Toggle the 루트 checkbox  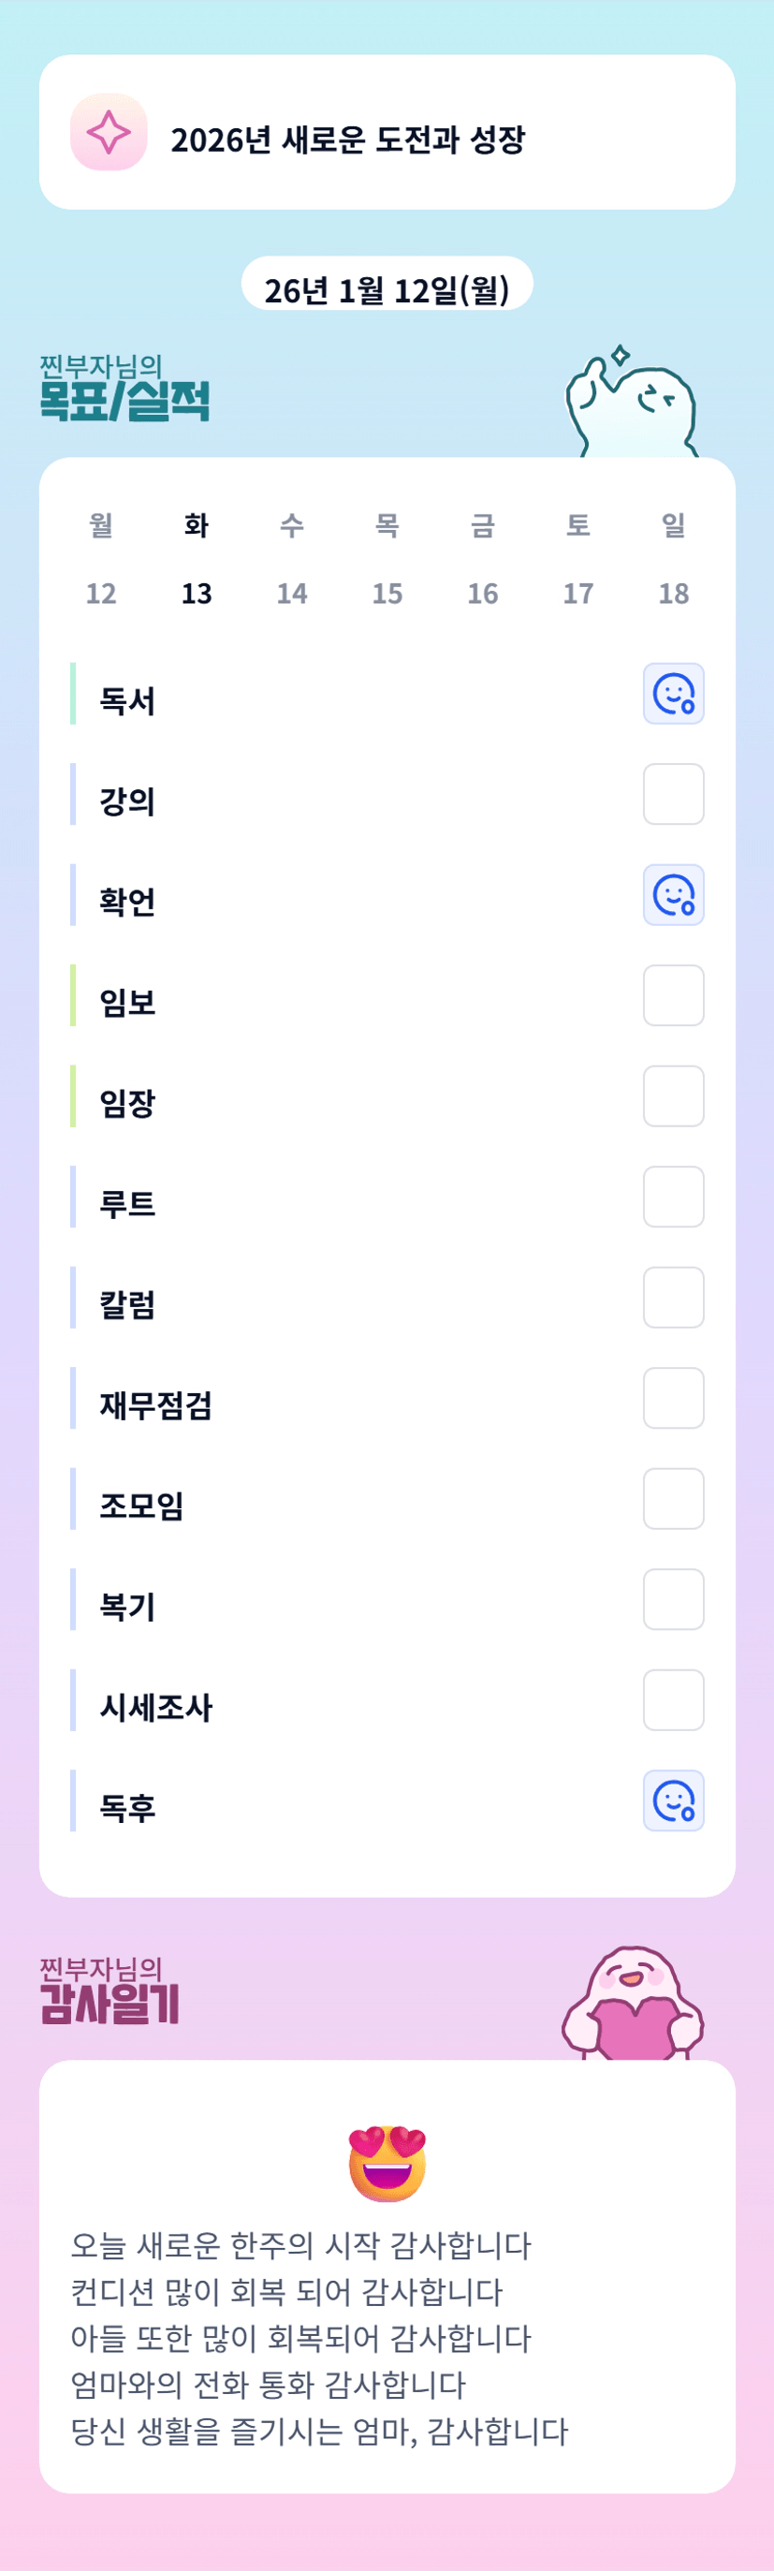point(673,1197)
